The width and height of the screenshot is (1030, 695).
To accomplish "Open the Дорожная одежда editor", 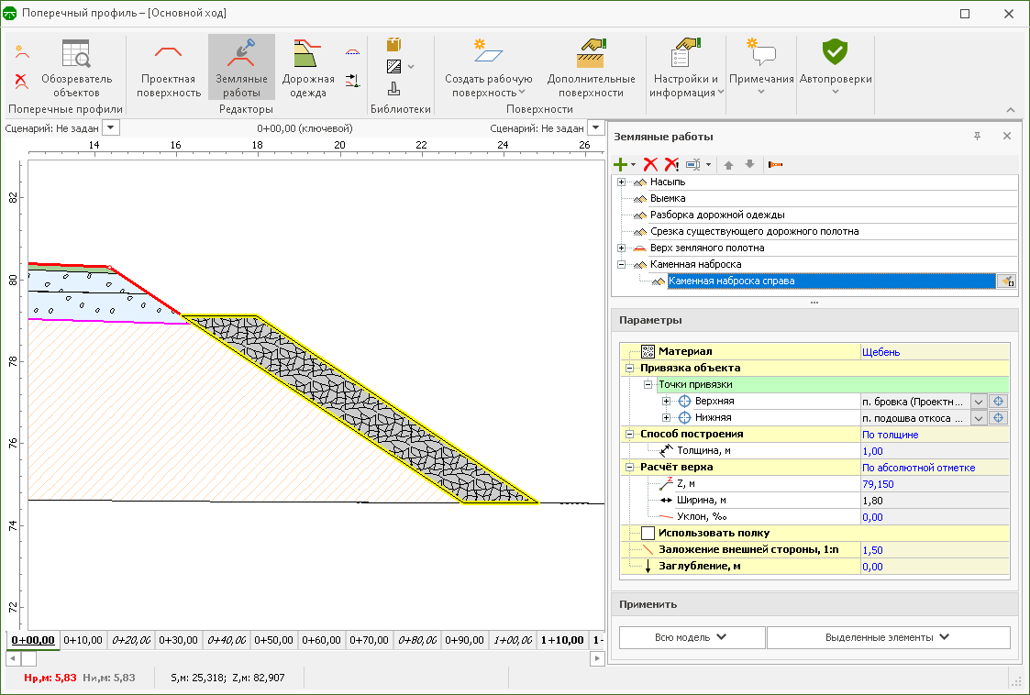I will pyautogui.click(x=308, y=68).
